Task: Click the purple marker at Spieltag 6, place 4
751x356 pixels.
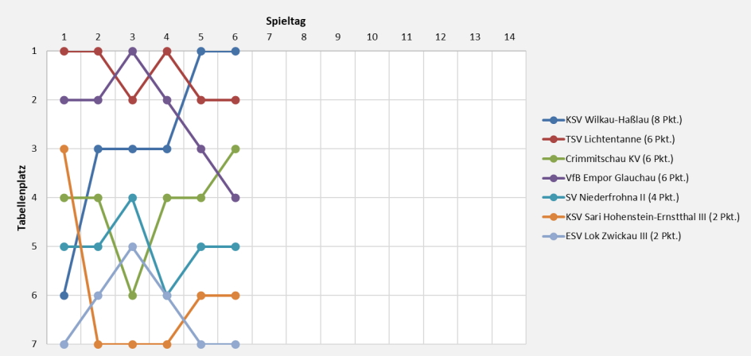Action: click(x=235, y=198)
